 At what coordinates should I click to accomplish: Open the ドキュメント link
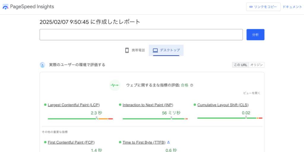292,7
